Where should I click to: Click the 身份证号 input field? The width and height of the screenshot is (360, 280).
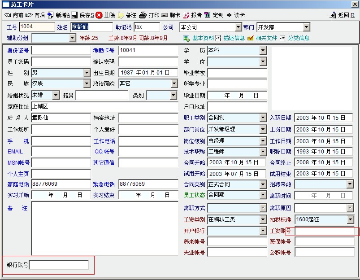point(61,50)
